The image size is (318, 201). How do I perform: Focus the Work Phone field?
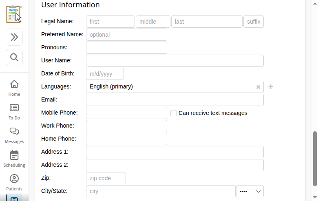126,126
